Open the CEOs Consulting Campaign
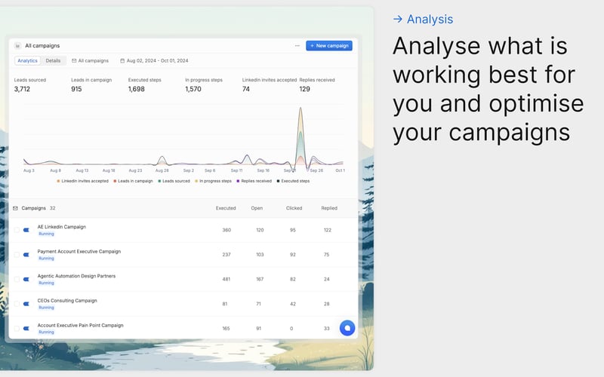Screen dimensions: 604x377 [67, 301]
